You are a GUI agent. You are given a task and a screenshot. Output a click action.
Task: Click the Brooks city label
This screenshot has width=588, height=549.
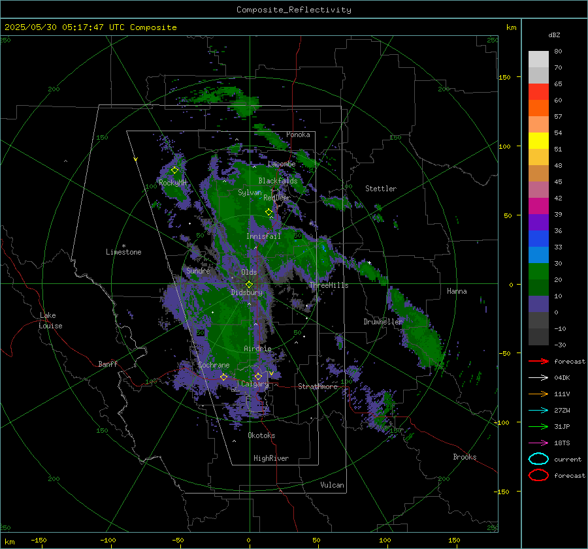point(465,457)
